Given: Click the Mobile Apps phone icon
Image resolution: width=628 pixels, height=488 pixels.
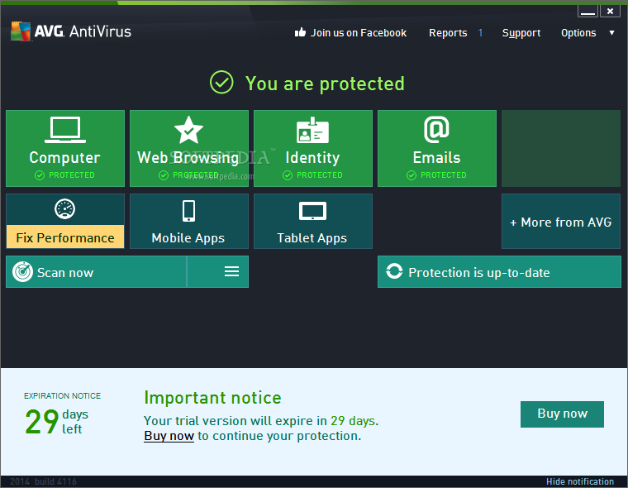Looking at the screenshot, I should click(188, 211).
